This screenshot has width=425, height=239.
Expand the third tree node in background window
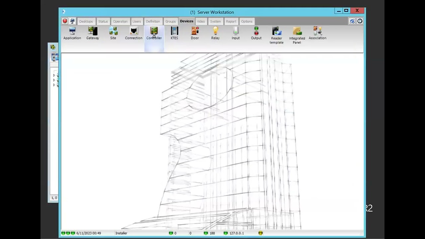click(x=54, y=85)
